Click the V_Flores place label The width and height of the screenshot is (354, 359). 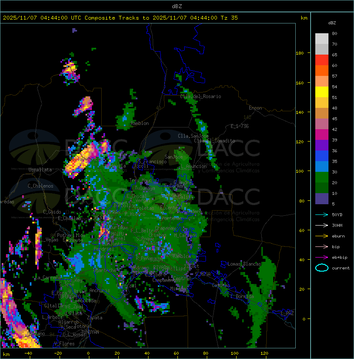tap(64, 344)
